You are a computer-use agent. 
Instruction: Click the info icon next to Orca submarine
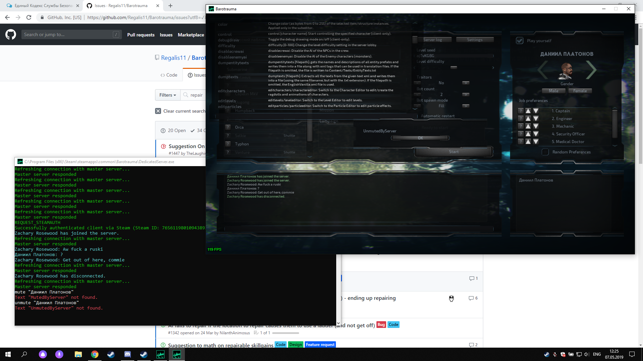click(228, 127)
